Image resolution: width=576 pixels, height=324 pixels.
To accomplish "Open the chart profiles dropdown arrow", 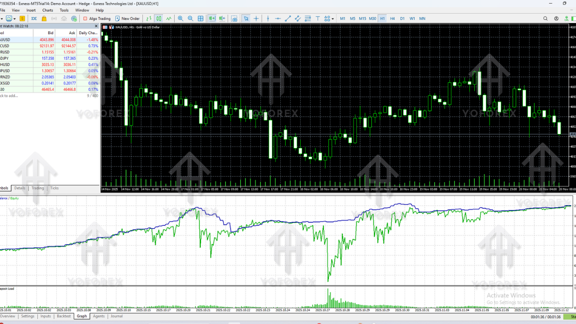I will (x=14, y=18).
